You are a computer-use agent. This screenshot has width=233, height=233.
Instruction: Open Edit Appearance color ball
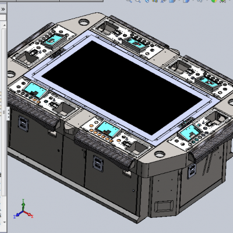pyautogui.click(x=214, y=1)
